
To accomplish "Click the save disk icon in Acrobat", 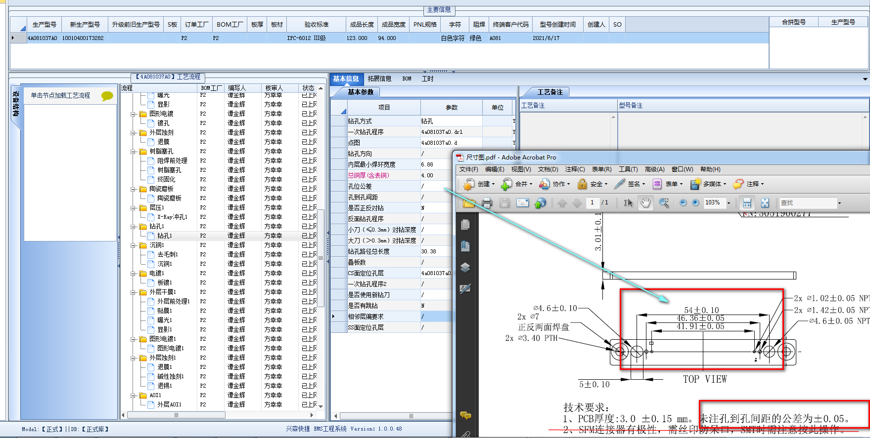I will pos(504,203).
